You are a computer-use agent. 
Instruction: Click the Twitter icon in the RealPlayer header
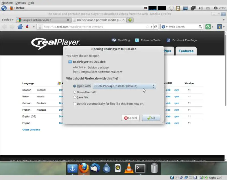137,40
